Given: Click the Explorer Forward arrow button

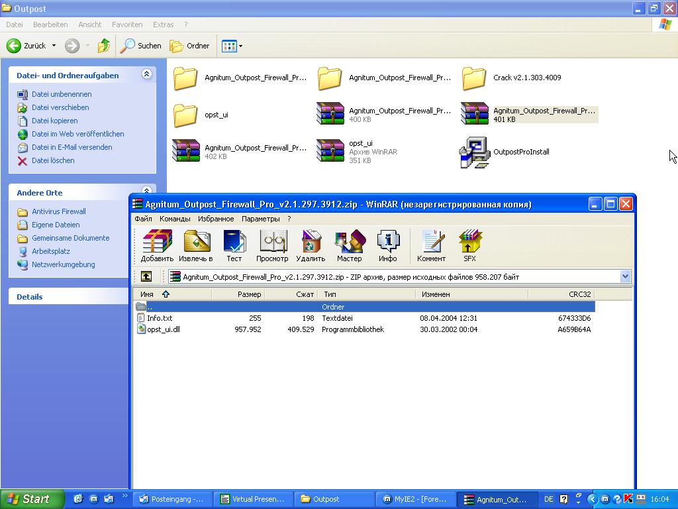Looking at the screenshot, I should click(72, 46).
